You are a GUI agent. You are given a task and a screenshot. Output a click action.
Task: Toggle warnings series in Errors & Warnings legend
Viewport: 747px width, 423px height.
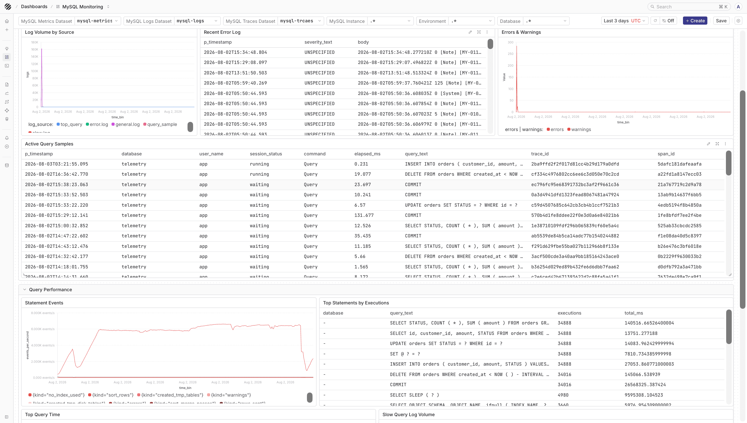[x=579, y=129]
